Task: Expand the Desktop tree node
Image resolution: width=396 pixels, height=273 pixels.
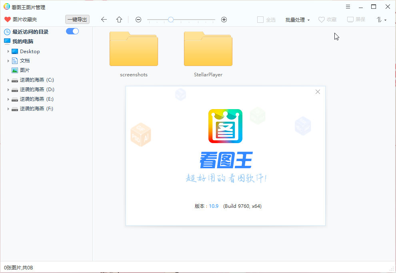Action: coord(8,52)
